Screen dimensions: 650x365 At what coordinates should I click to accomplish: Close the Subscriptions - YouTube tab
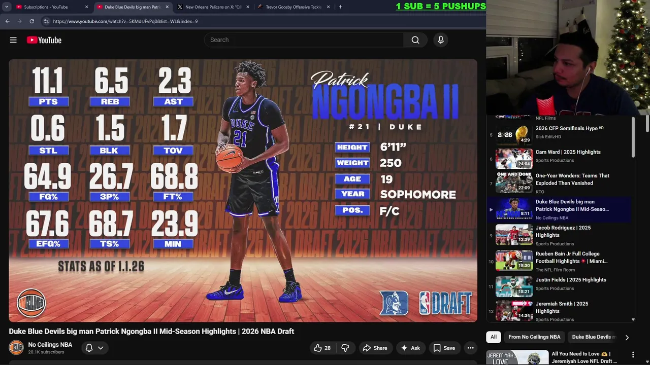pos(86,7)
